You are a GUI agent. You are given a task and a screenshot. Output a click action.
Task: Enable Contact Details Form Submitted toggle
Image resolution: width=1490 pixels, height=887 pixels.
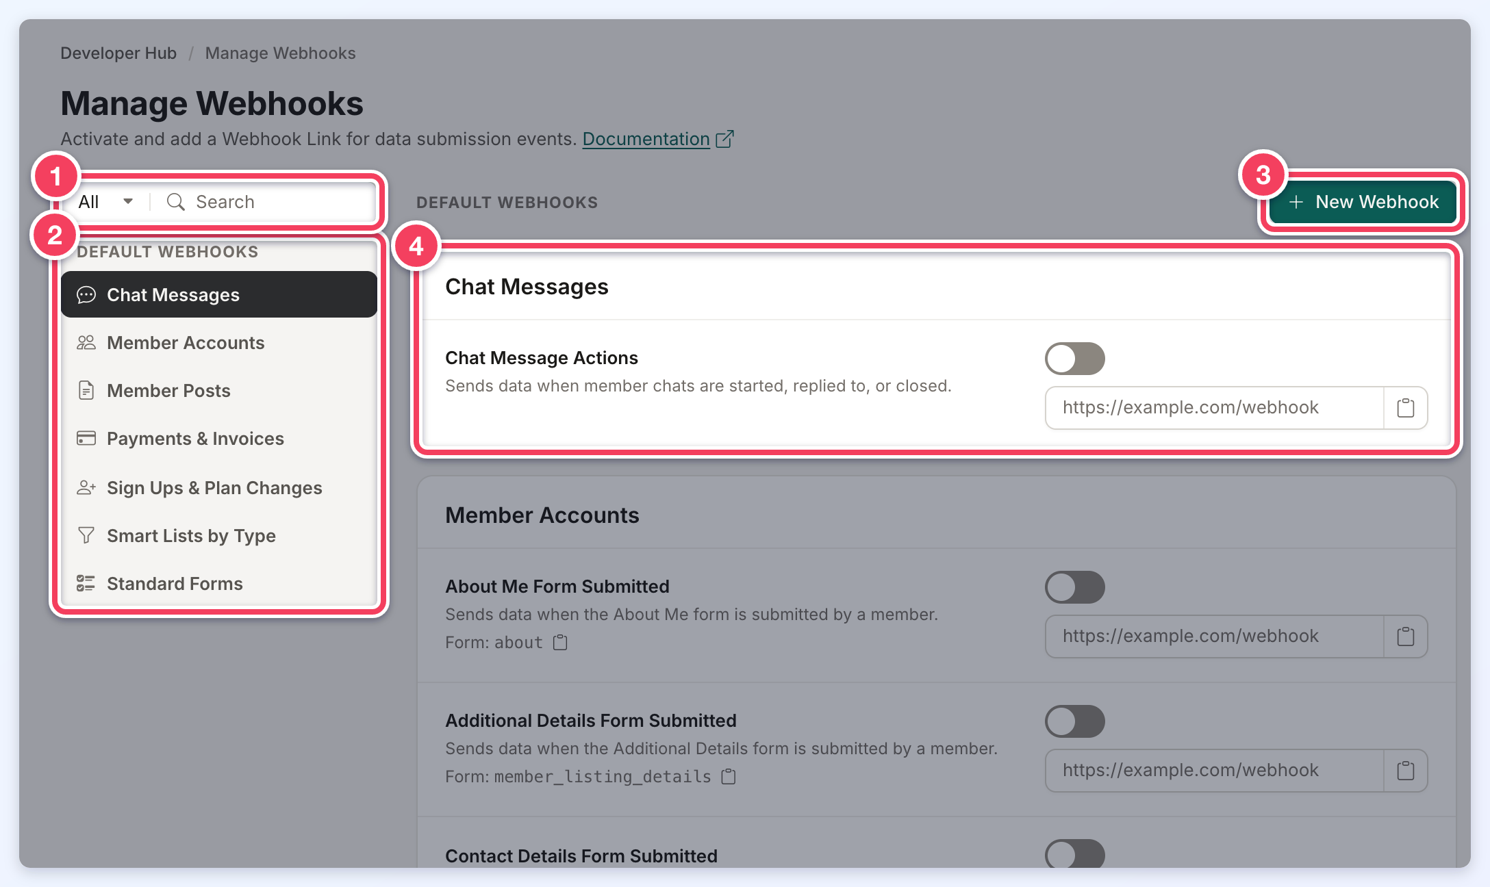tap(1074, 854)
